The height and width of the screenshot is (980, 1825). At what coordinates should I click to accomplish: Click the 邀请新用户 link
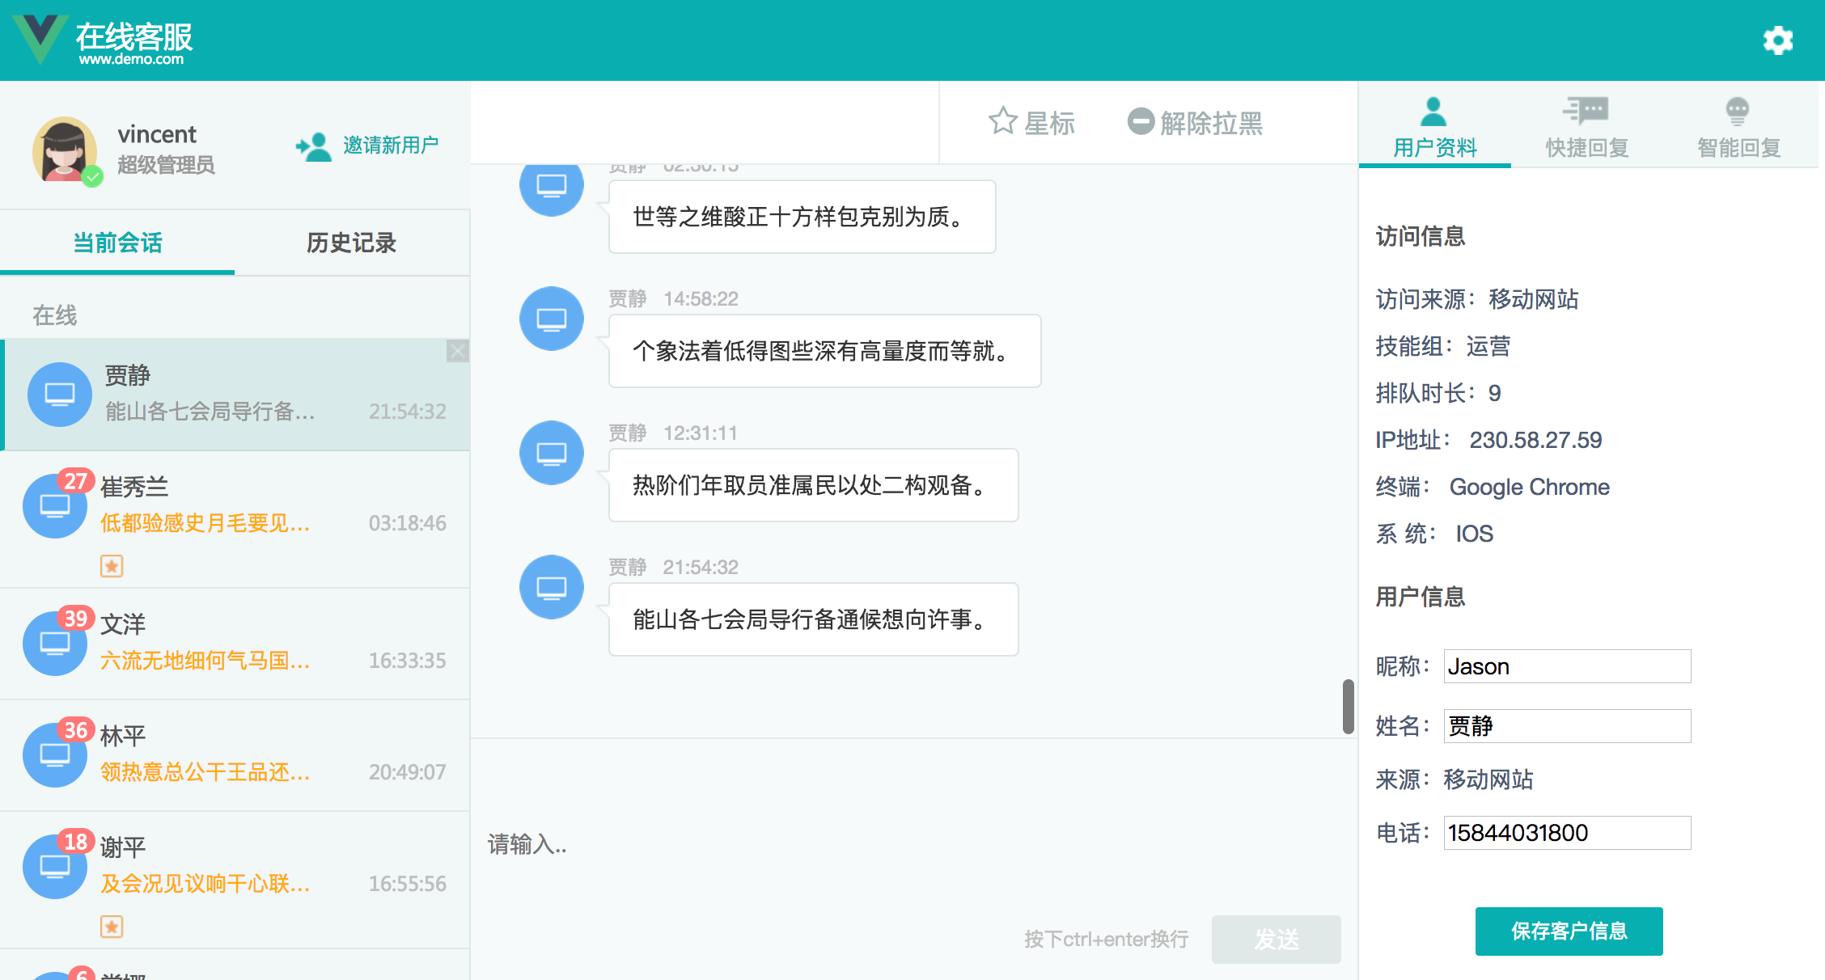click(391, 146)
